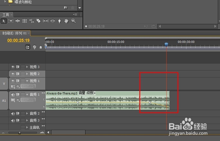220x141 pixels.
Task: Toggle the lock box on Audio 2
Action: pos(23,113)
